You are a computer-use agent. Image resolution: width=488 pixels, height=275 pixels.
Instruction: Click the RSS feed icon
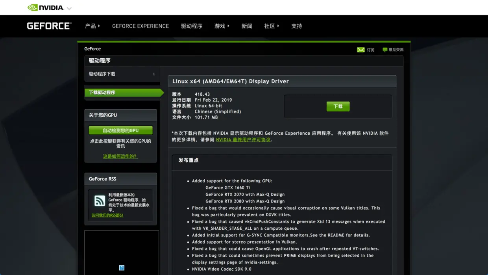pos(100,201)
